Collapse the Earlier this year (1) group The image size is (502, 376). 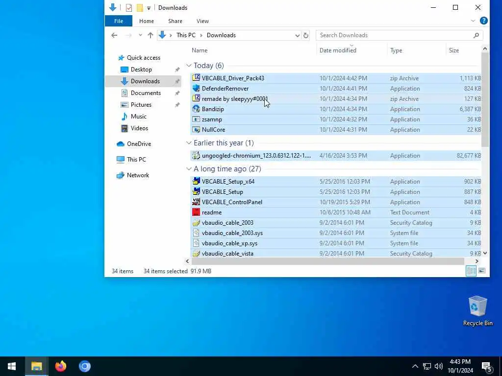tap(189, 143)
